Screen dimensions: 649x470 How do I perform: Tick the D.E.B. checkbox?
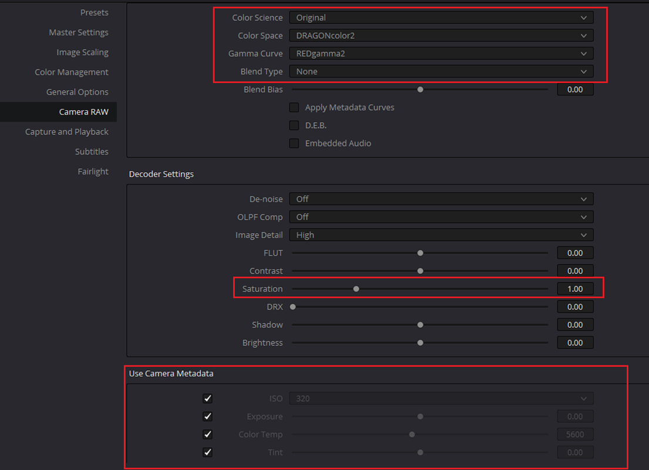point(294,125)
